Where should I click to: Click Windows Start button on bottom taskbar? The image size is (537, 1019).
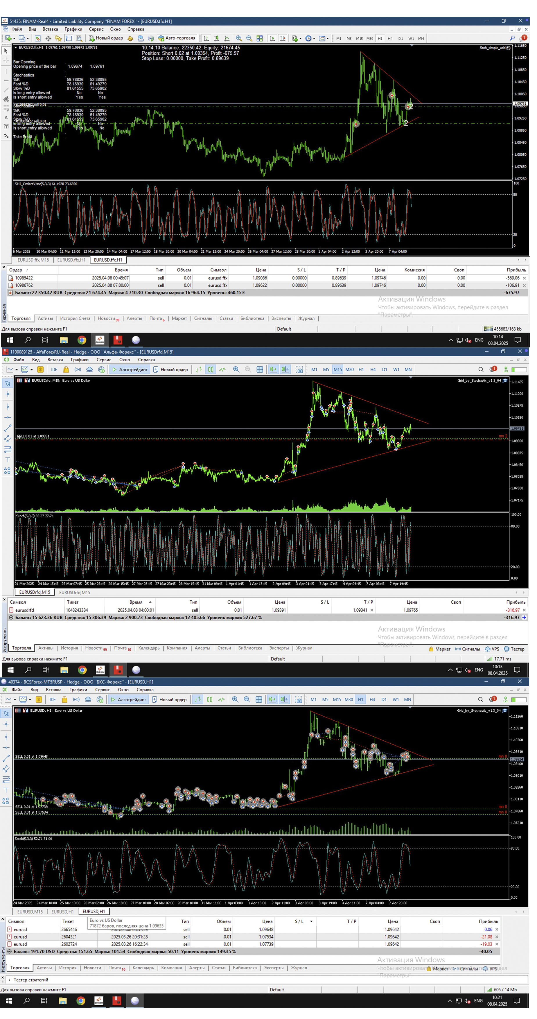point(9,1001)
